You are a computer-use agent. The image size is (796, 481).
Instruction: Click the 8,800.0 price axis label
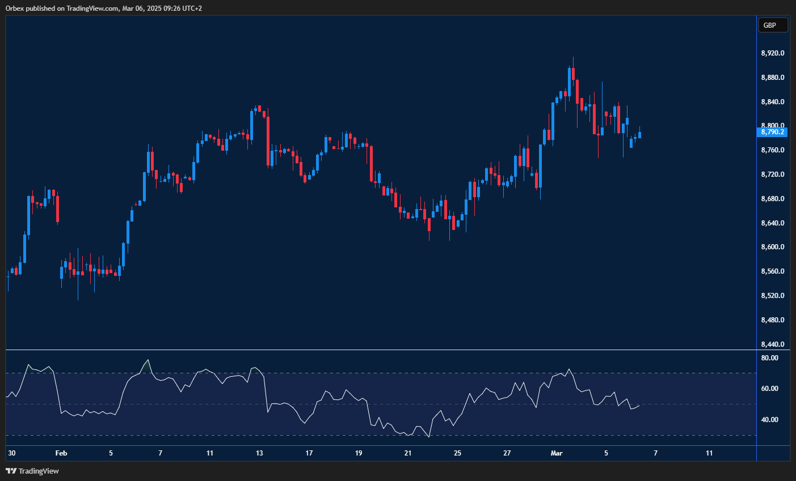(x=772, y=126)
